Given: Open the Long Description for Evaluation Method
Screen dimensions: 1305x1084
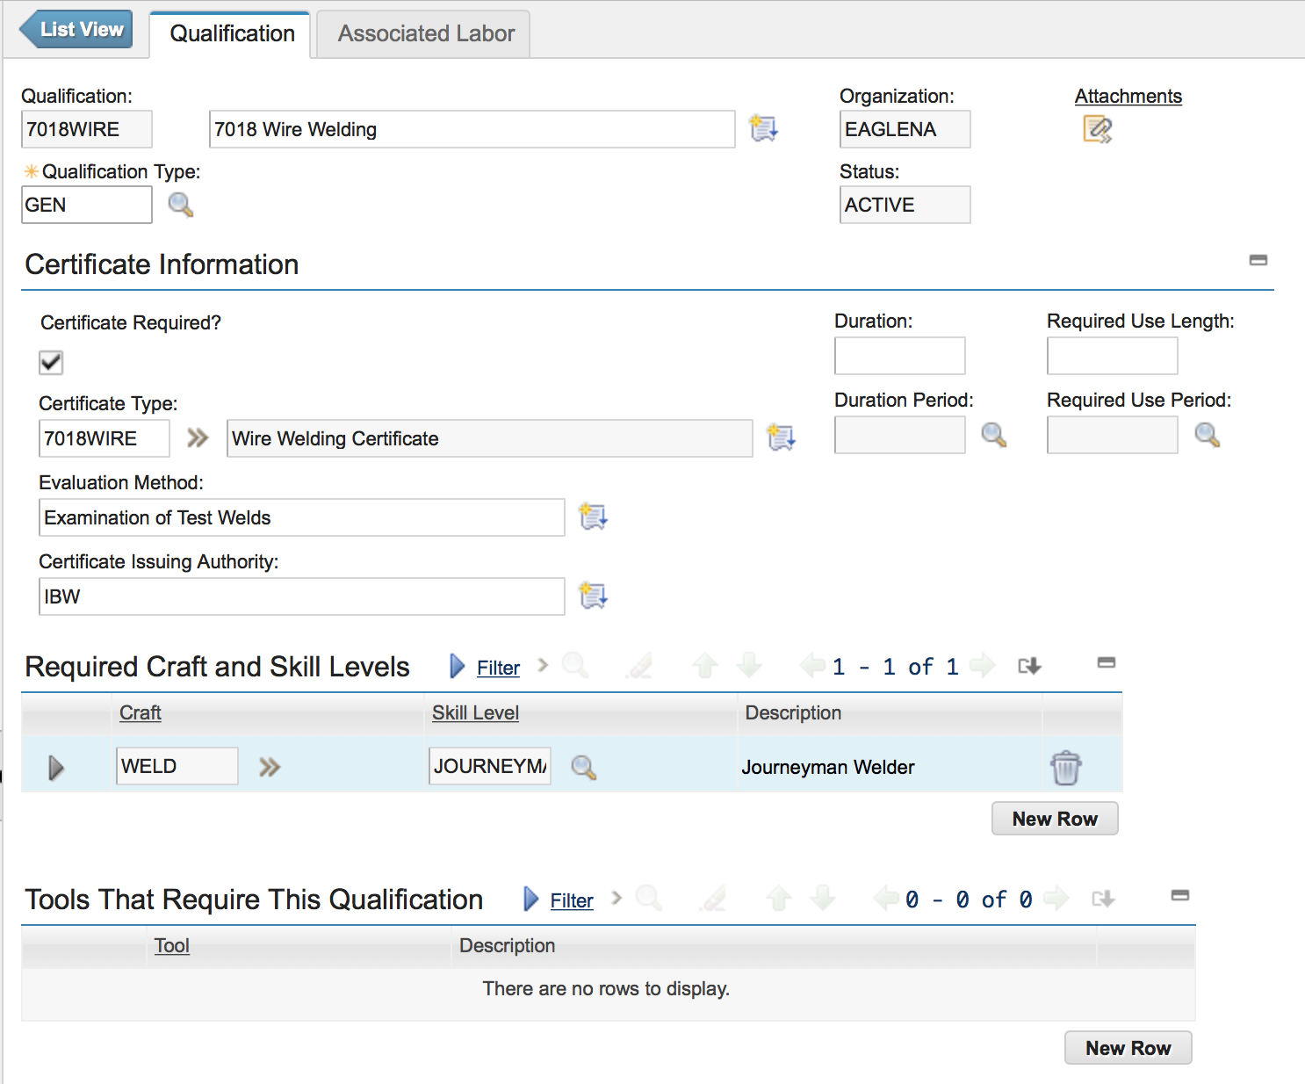Looking at the screenshot, I should click(x=593, y=517).
